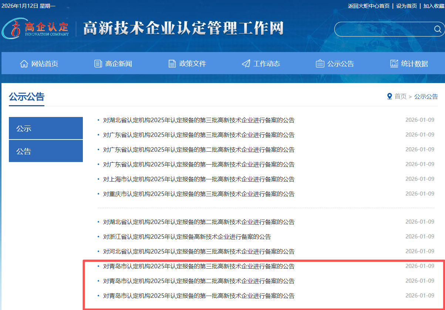445x310 pixels.
Task: Click the search magnifier icon
Action: click(x=438, y=29)
